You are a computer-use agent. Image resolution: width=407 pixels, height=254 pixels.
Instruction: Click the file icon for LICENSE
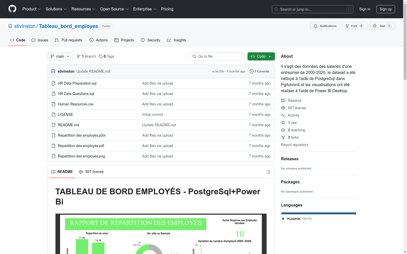[x=53, y=115]
